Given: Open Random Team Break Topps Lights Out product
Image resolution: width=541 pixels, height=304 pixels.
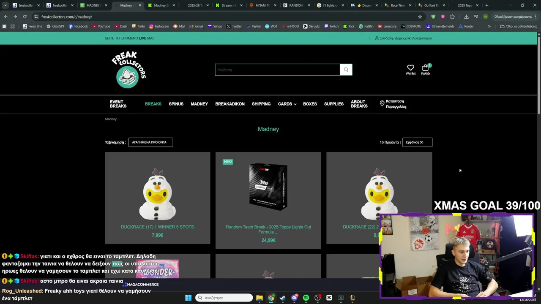Looking at the screenshot, I should point(268,229).
